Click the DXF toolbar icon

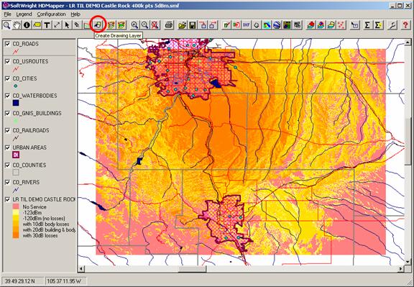[247, 25]
